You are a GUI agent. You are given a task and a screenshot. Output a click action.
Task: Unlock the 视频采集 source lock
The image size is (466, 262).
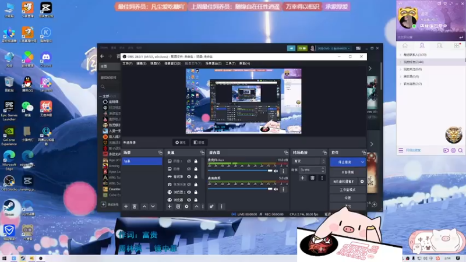pyautogui.click(x=196, y=185)
